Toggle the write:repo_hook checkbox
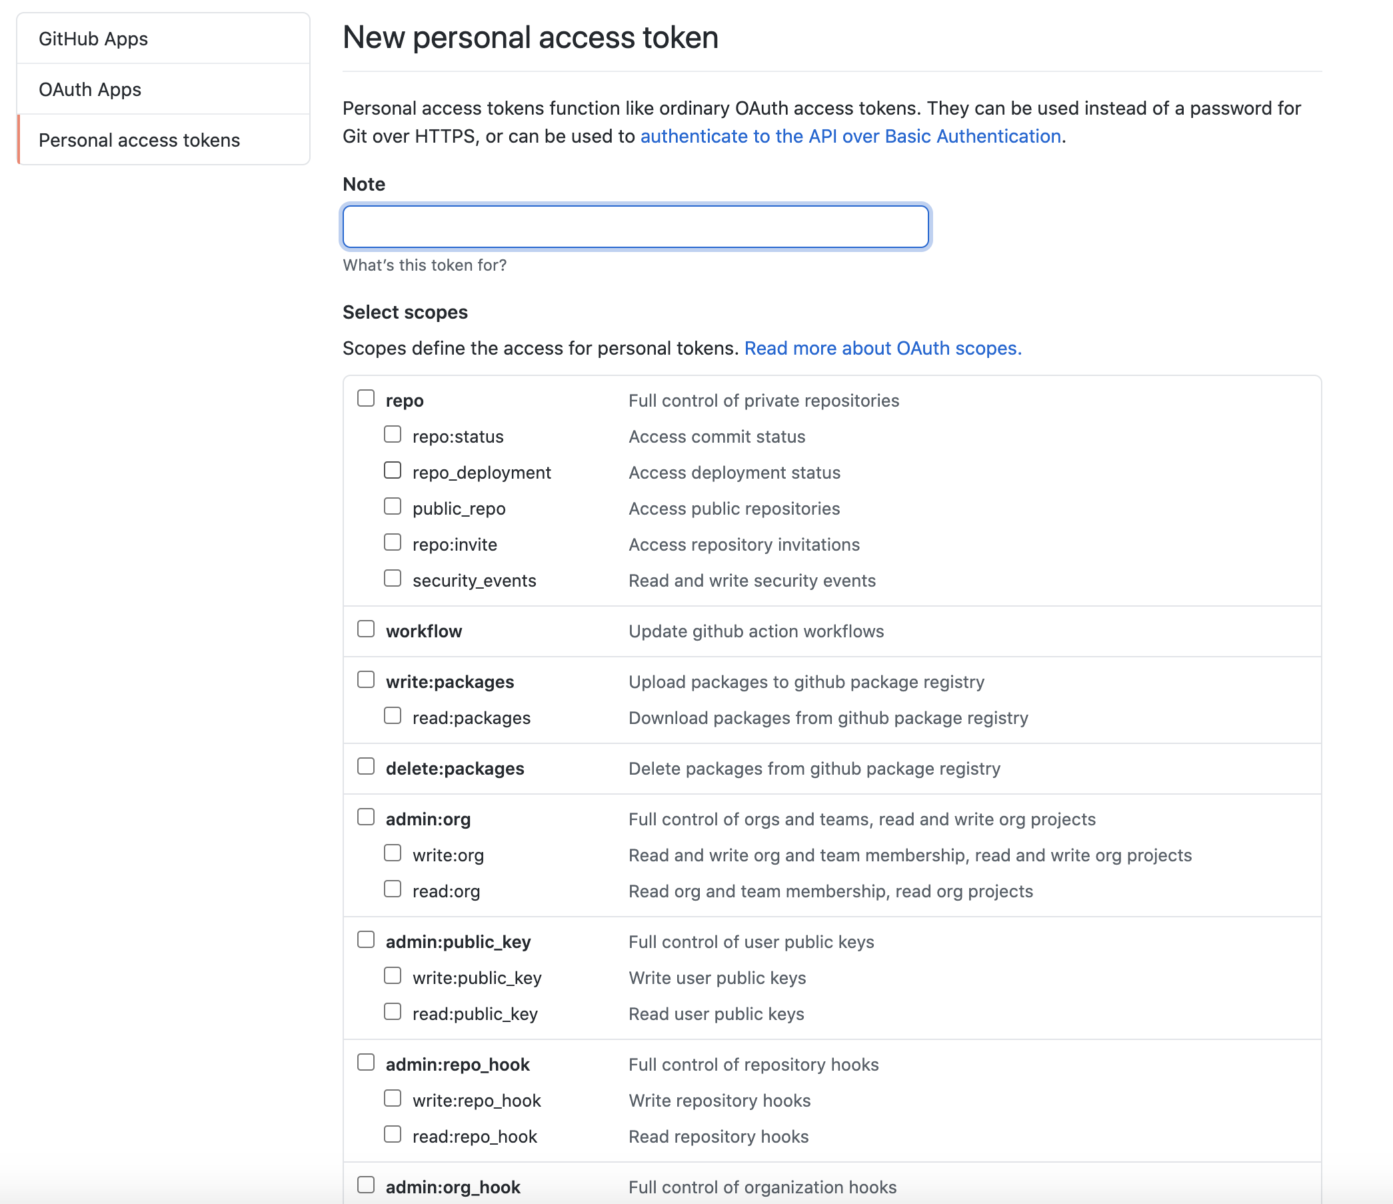This screenshot has width=1393, height=1204. point(393,1099)
